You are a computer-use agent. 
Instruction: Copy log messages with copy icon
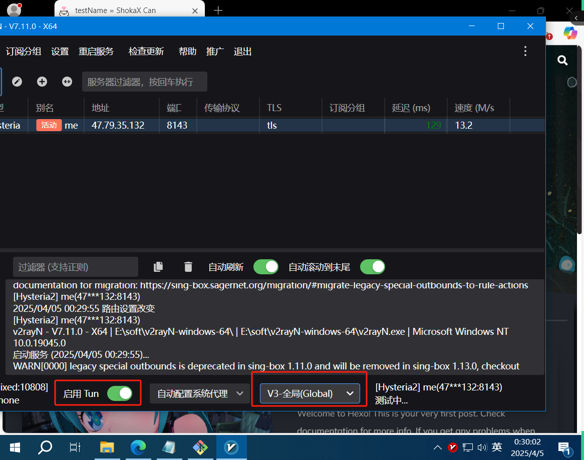158,266
